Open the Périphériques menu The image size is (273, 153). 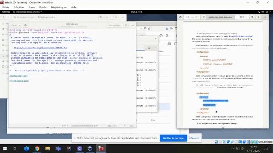(x=59, y=8)
